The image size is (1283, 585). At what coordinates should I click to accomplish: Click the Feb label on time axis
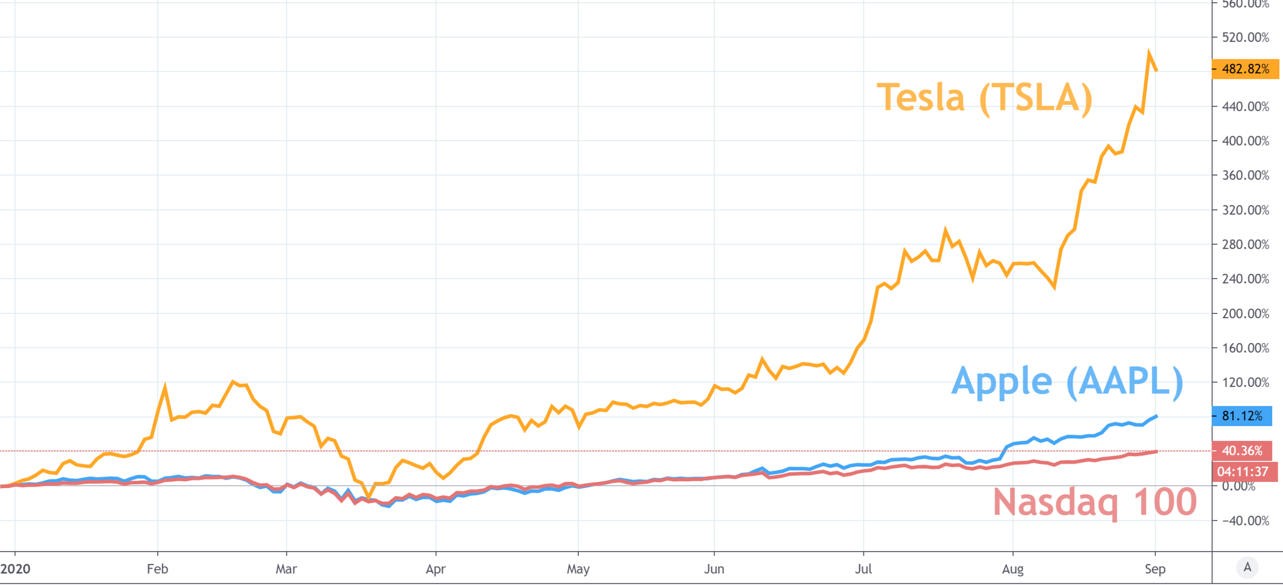coord(157,568)
